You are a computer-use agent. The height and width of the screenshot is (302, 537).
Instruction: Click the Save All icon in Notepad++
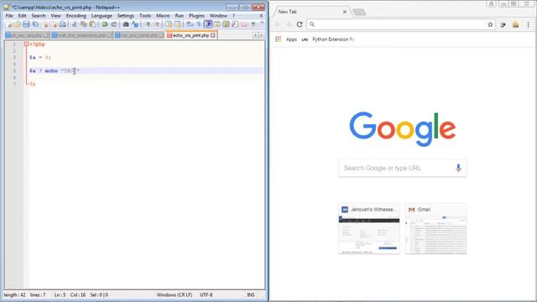click(35, 24)
